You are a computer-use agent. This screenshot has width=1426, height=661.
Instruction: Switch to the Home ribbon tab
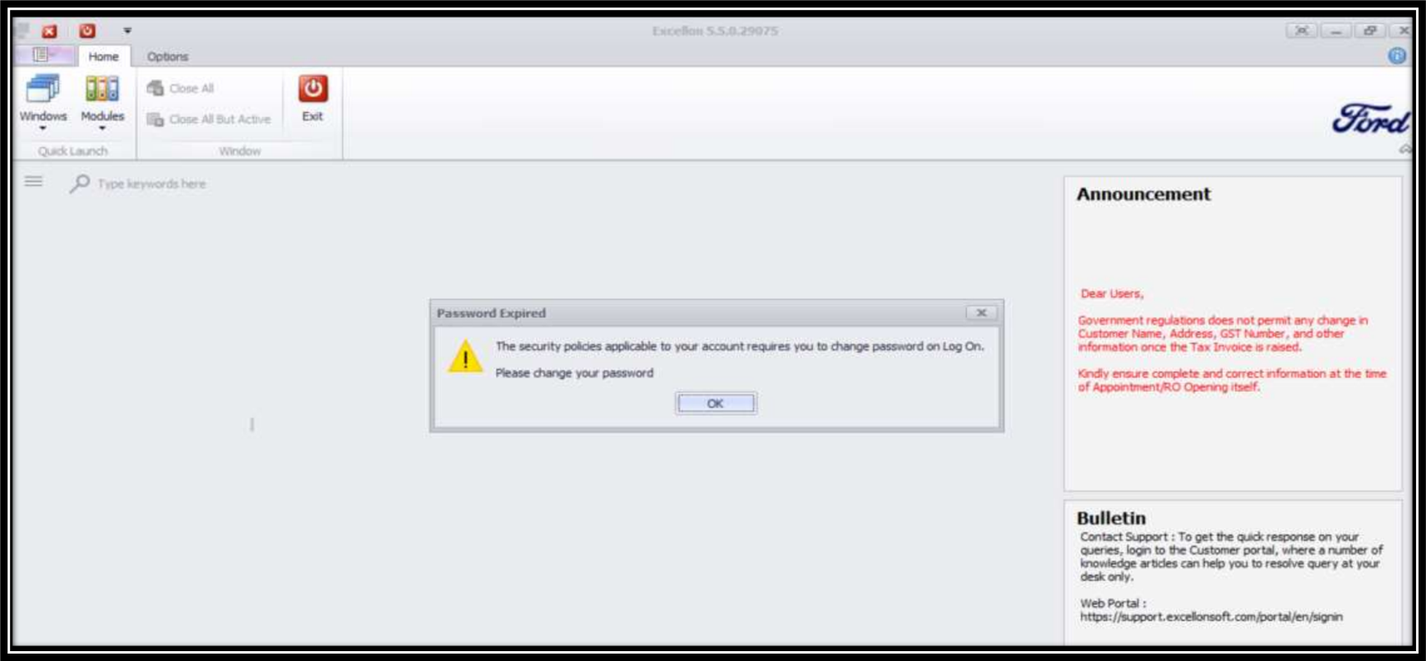pos(104,56)
